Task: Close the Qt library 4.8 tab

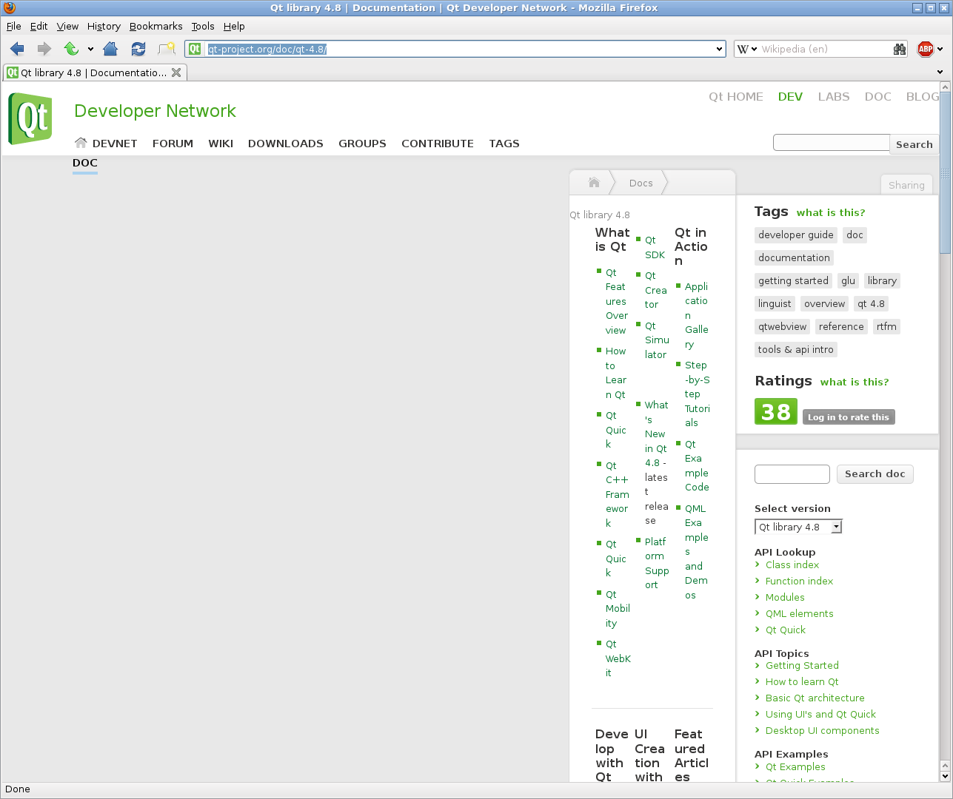Action: (x=176, y=73)
